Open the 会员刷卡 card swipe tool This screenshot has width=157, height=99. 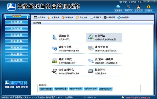coord(40,18)
